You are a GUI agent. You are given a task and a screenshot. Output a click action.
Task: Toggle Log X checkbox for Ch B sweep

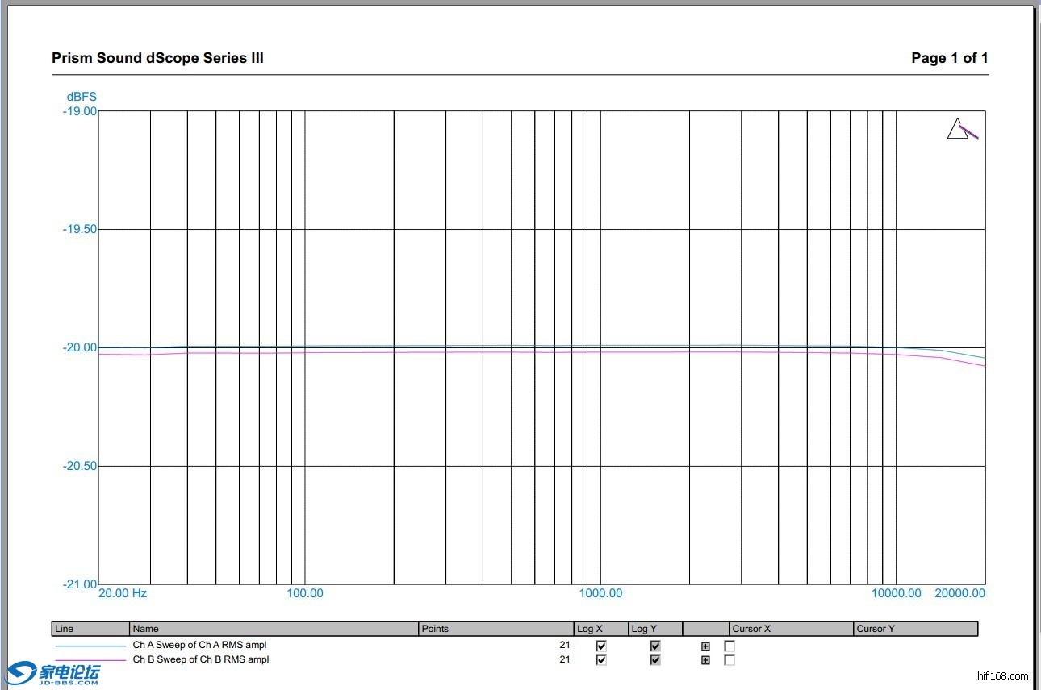pos(600,660)
